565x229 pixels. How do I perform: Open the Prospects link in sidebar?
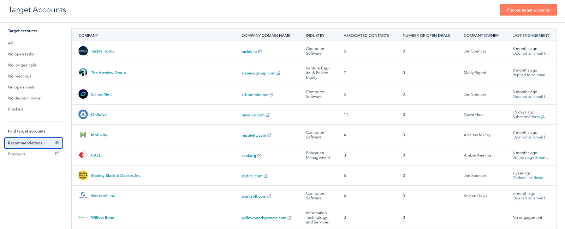[x=17, y=154]
